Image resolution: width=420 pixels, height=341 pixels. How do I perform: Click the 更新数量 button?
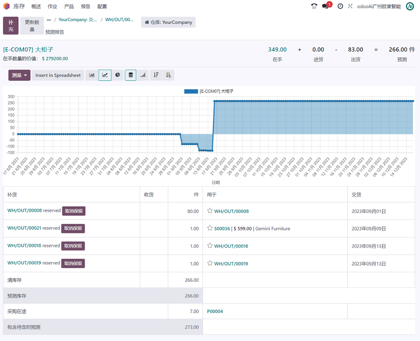32,26
